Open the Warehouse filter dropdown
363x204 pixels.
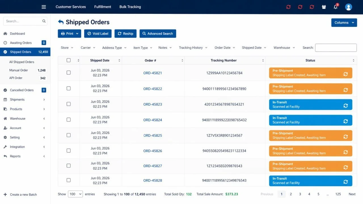284,48
